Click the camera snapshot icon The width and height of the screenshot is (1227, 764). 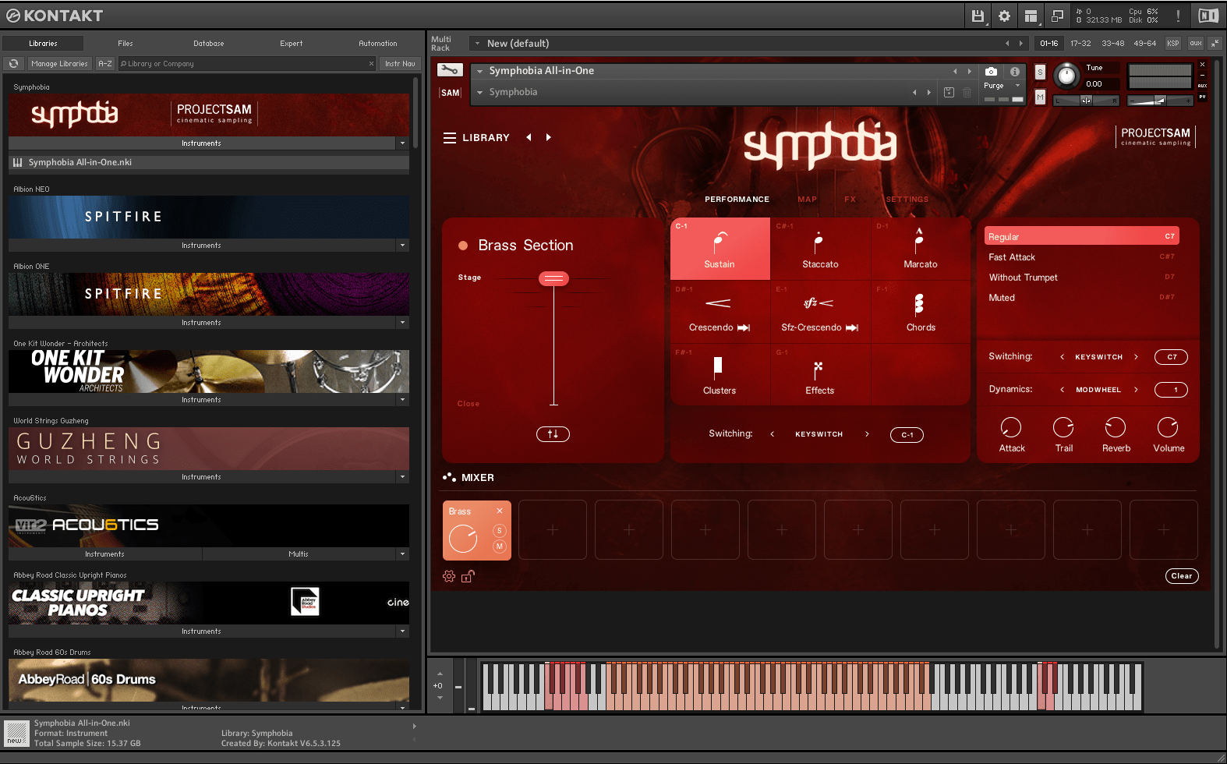point(991,71)
